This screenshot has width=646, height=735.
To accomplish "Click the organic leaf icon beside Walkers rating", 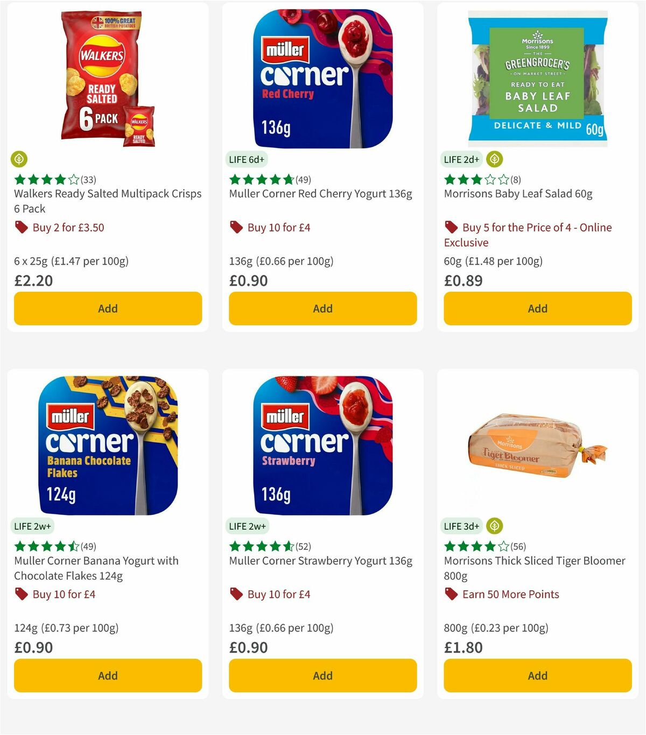I will click(19, 159).
